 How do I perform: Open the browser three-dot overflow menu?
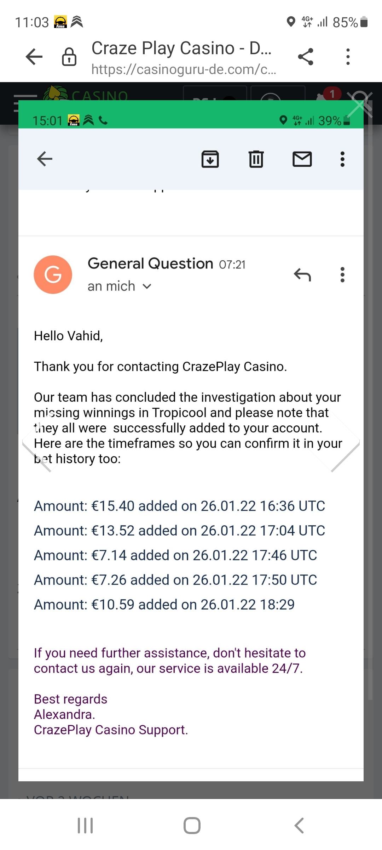pos(348,57)
